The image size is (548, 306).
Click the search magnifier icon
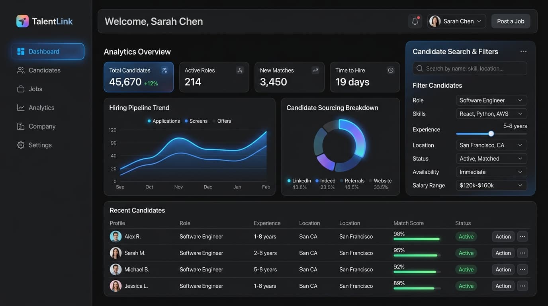pos(419,69)
